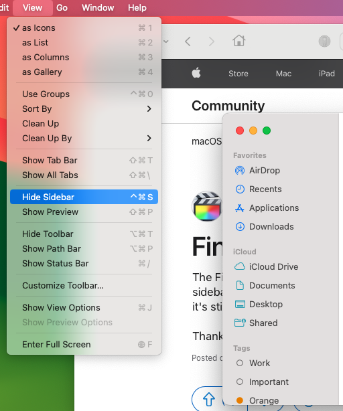Toggle Show Tab Bar
Screen dimensions: 343x411
pos(84,160)
